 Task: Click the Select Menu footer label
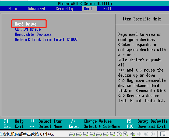(x=50, y=126)
